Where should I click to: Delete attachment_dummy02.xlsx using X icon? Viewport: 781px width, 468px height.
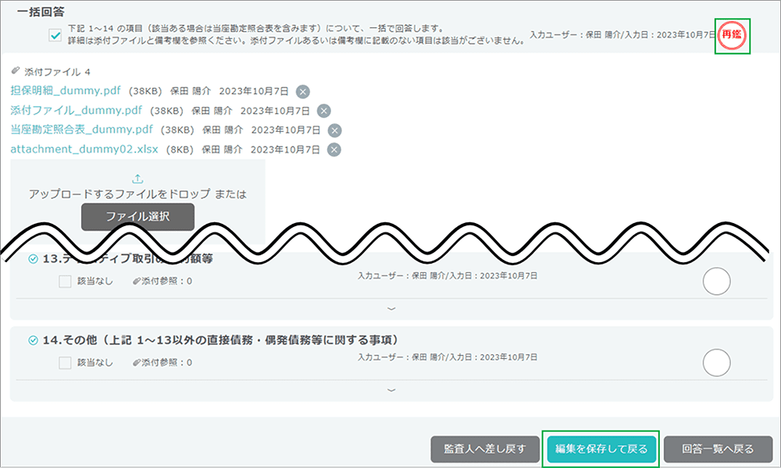tap(333, 150)
